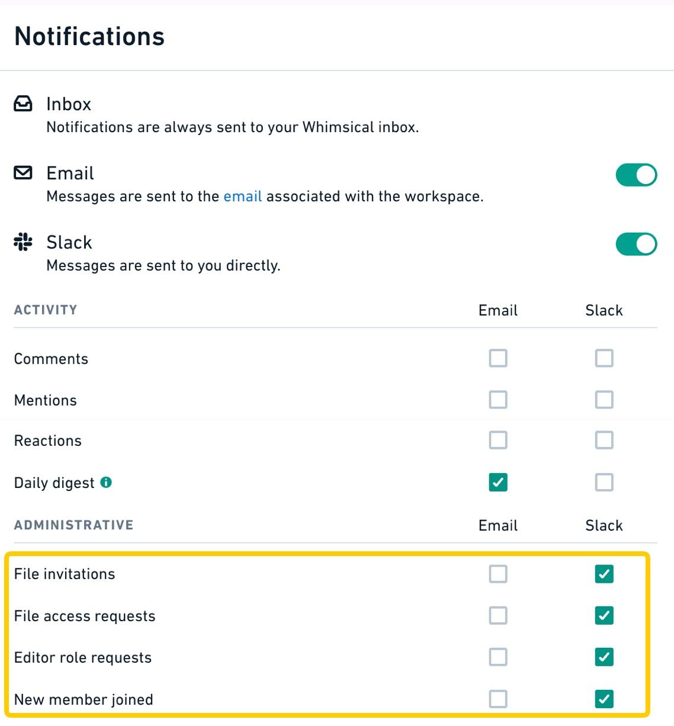Enable Slack notifications for Comments
This screenshot has height=726, width=674.
(604, 358)
